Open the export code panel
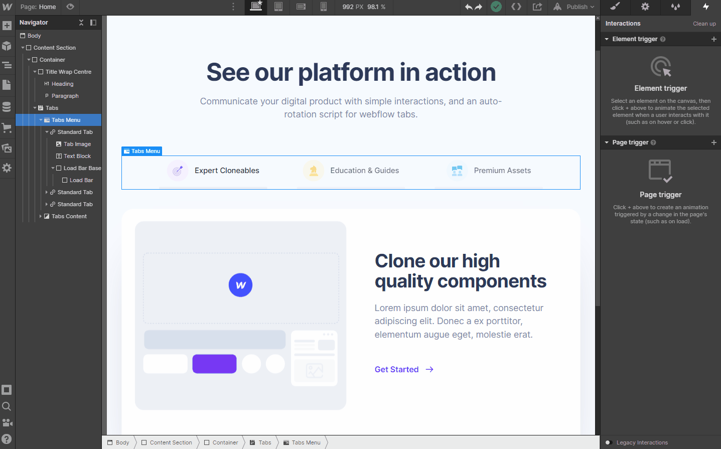The image size is (721, 449). tap(516, 7)
